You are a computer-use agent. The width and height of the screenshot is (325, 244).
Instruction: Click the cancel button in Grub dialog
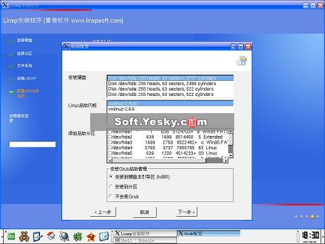click(145, 212)
